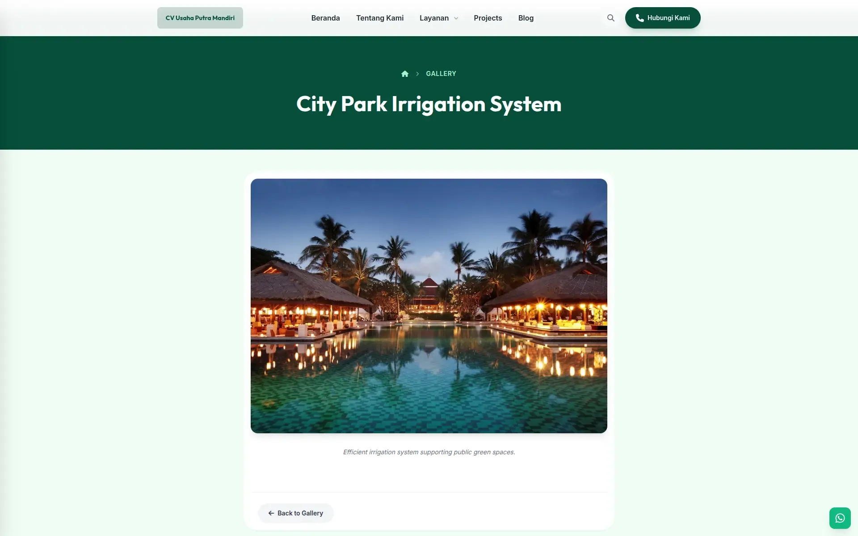Open the search magnifier icon
This screenshot has width=858, height=536.
click(610, 18)
